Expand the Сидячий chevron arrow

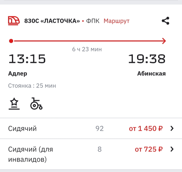172,128
